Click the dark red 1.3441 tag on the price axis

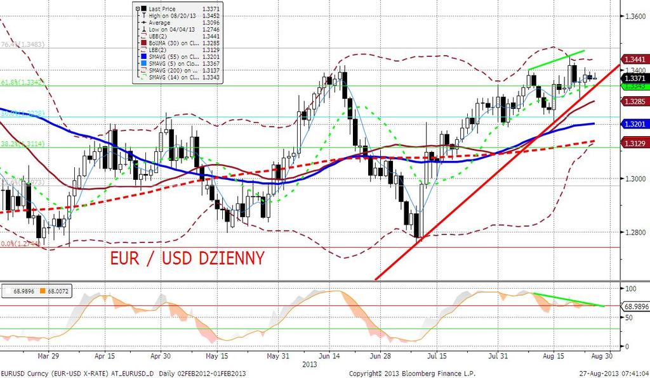635,60
